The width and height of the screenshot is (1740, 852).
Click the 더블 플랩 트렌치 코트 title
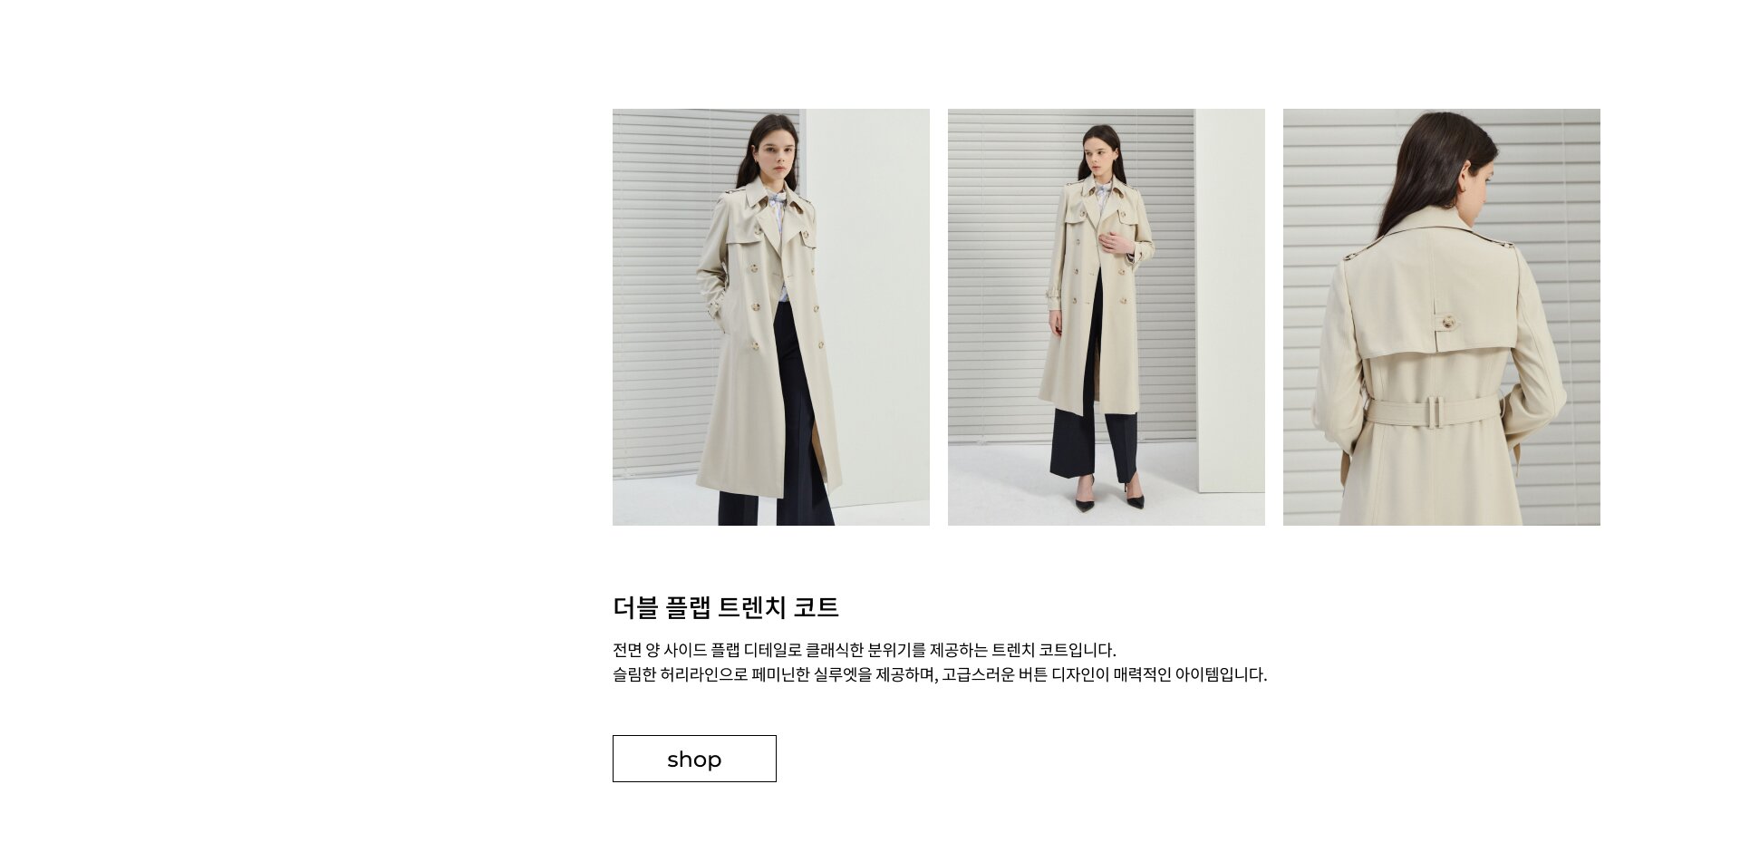click(x=726, y=607)
